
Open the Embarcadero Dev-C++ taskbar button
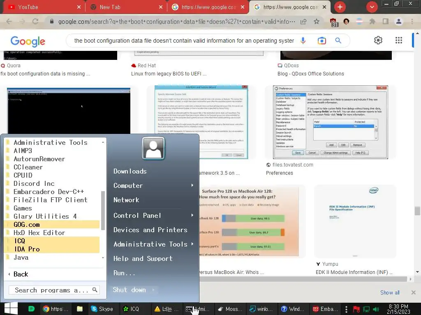tap(326, 309)
